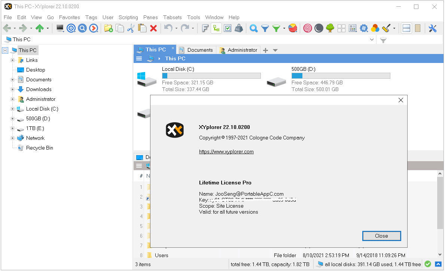The image size is (445, 271).
Task: Click the paint roller toolbar icon
Action: click(x=386, y=28)
